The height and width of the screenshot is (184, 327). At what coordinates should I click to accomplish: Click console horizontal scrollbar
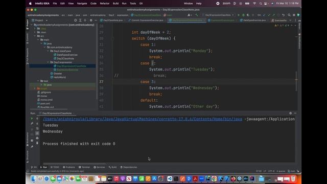[75, 164]
